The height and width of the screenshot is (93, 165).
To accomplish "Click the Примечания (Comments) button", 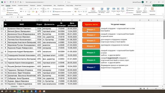I will coord(147,5).
